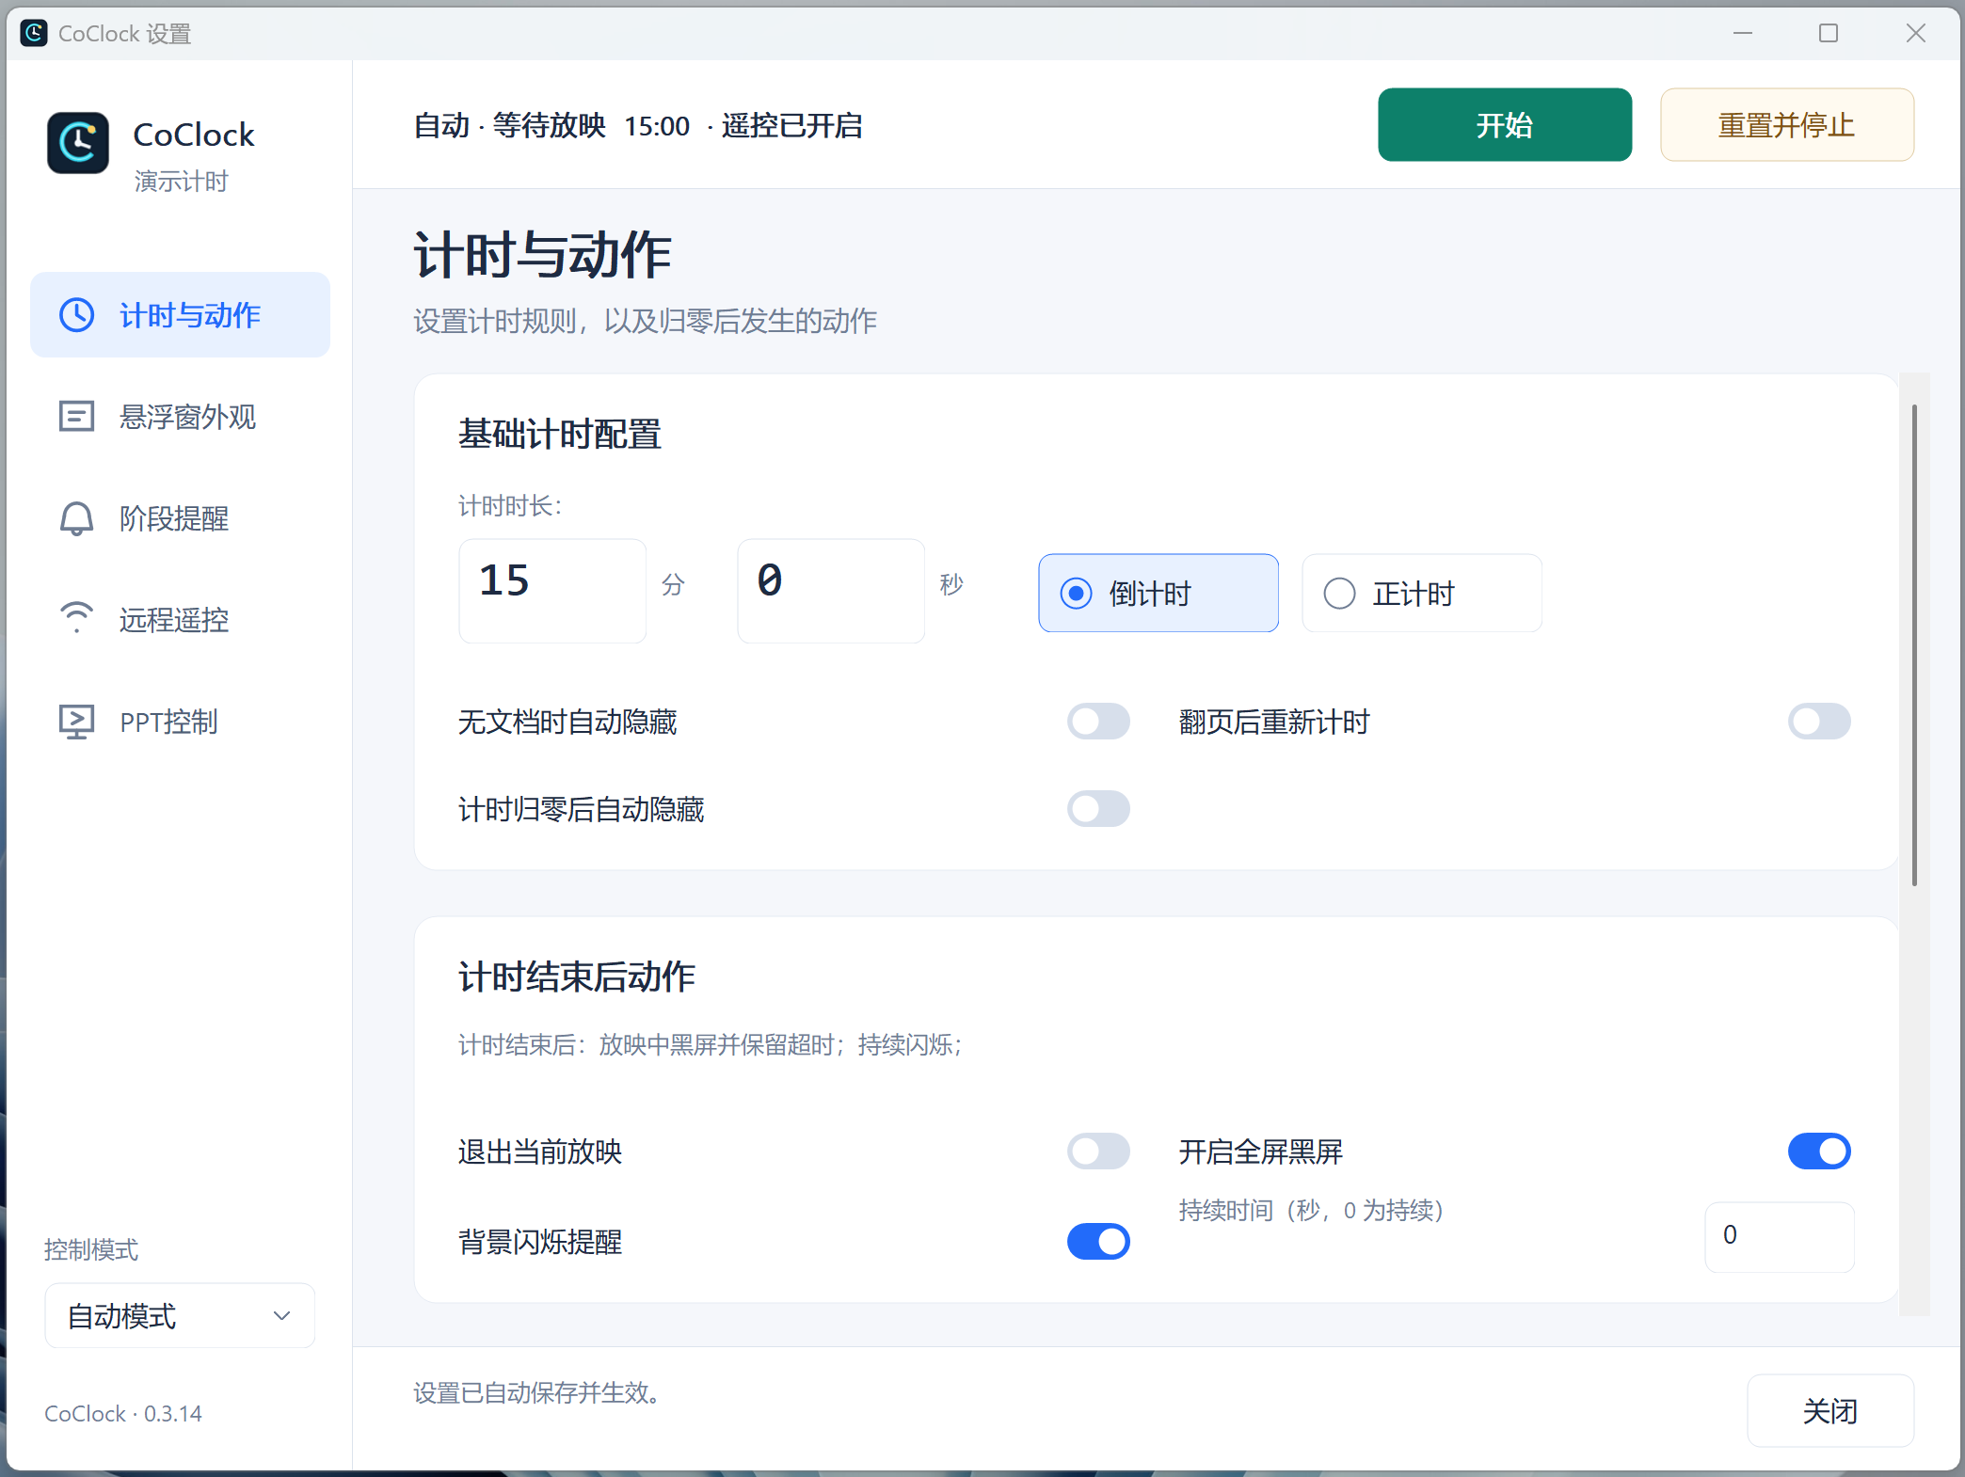Image resolution: width=1965 pixels, height=1477 pixels.
Task: Enable 无文档时自动隐藏 switch
Action: point(1098,722)
